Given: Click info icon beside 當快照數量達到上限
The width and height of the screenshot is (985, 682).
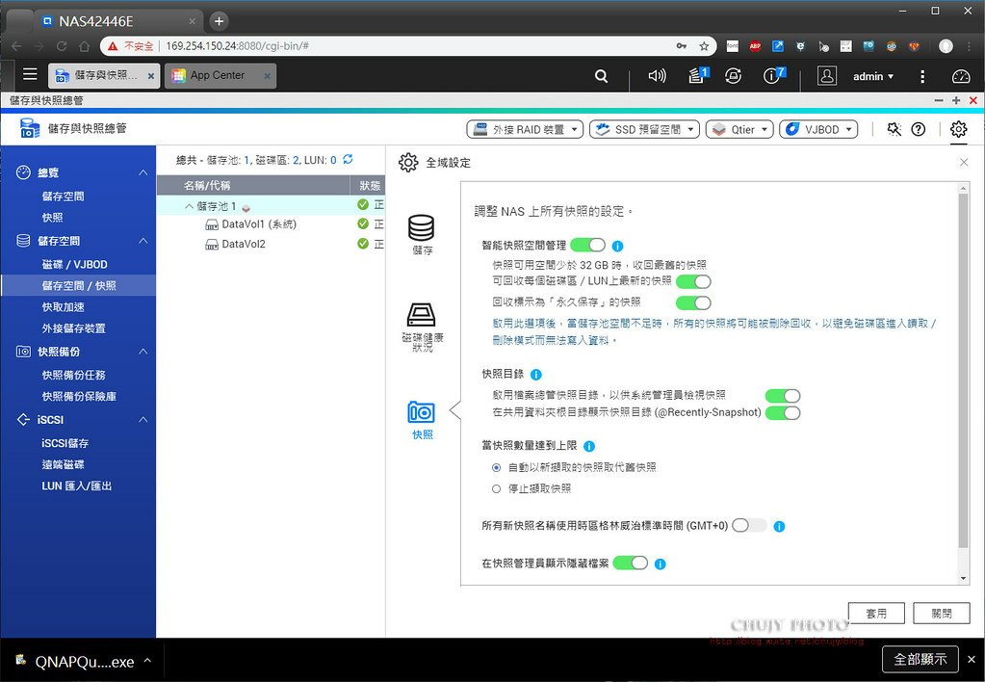Looking at the screenshot, I should click(589, 446).
